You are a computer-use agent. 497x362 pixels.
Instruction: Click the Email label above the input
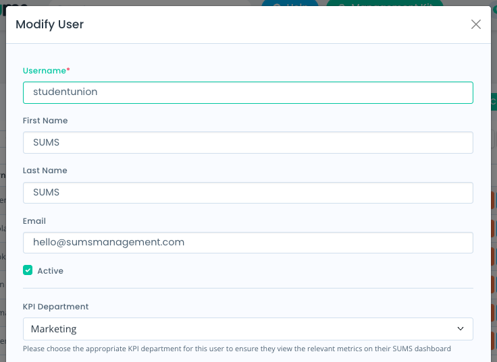34,220
